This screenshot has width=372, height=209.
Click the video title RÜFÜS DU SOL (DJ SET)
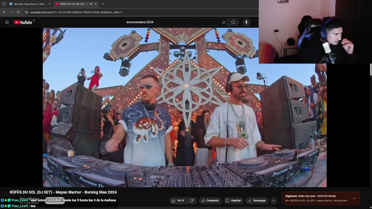(63, 192)
